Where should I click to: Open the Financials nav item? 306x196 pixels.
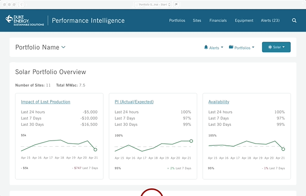[x=218, y=21]
